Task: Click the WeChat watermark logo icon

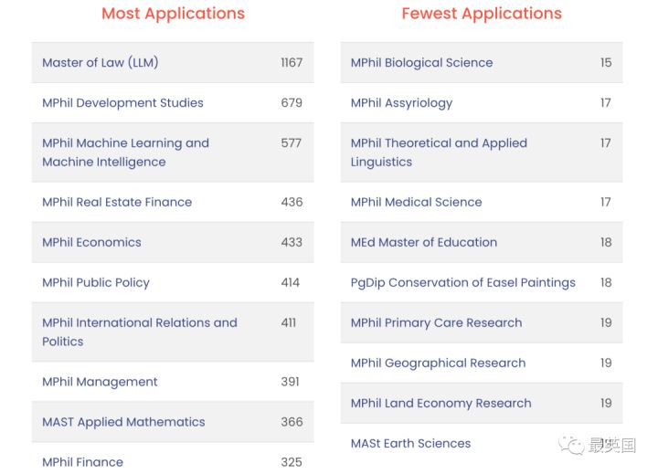Action: click(x=571, y=446)
